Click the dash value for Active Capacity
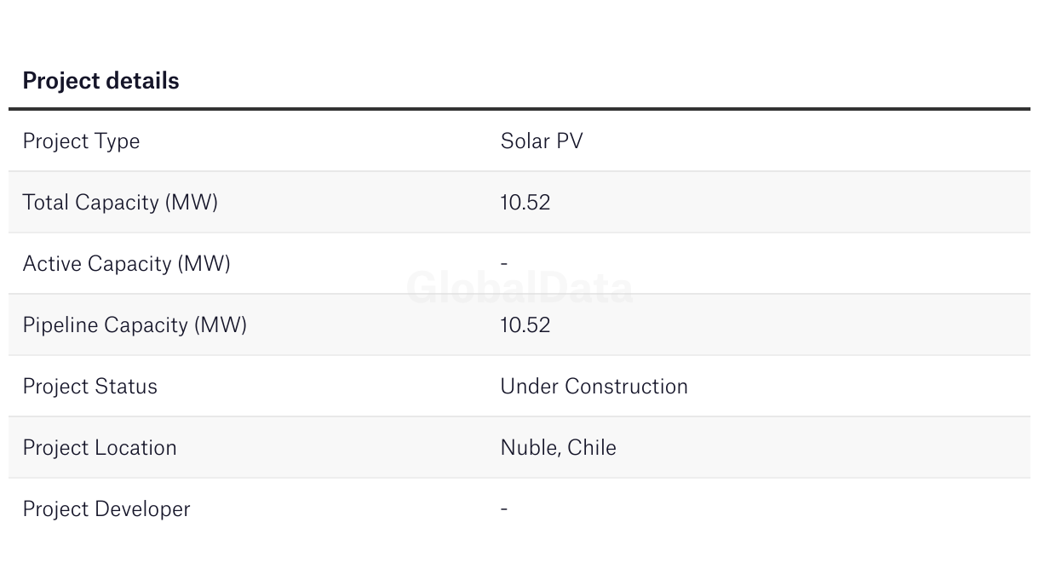This screenshot has height=574, width=1039. point(504,263)
